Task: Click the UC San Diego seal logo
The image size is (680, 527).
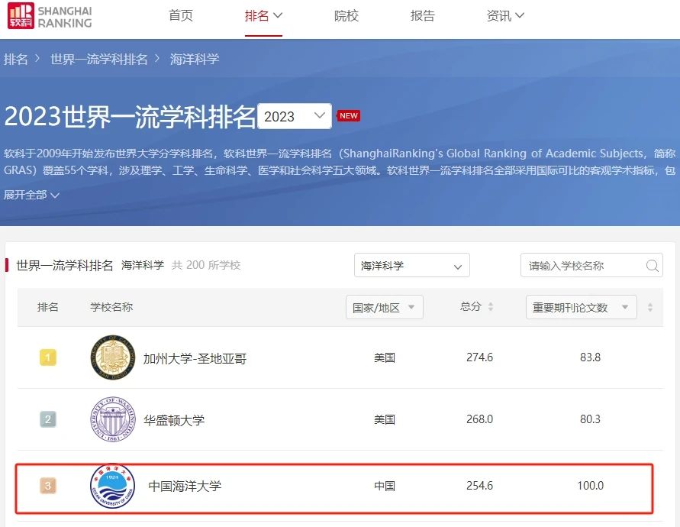Action: [113, 357]
